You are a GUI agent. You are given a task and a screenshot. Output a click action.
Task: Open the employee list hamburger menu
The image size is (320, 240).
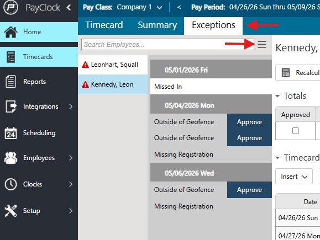[262, 45]
